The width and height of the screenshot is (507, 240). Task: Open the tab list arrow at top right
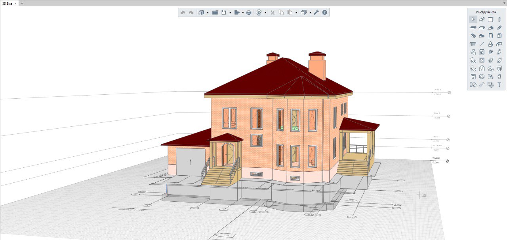(x=504, y=3)
